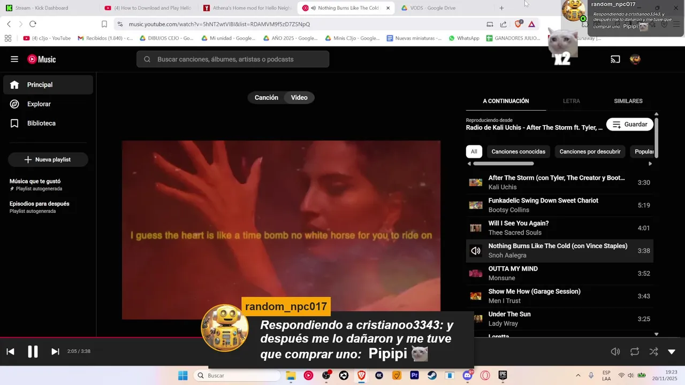This screenshot has height=385, width=685.
Task: Open a new browser tab
Action: pos(501,8)
